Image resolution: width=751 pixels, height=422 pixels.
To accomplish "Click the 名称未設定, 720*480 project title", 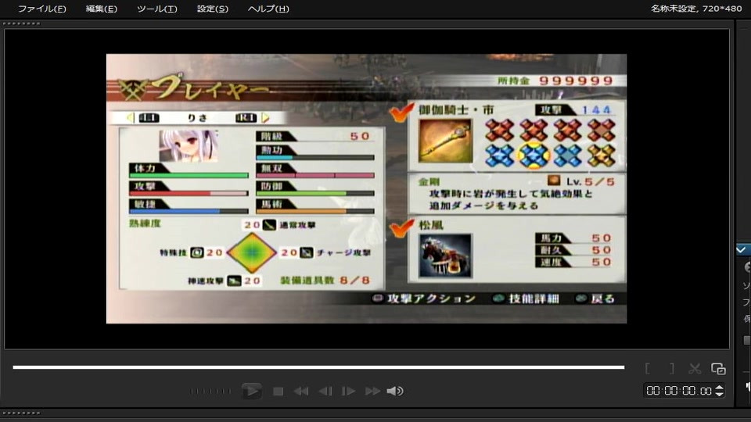I will (696, 8).
